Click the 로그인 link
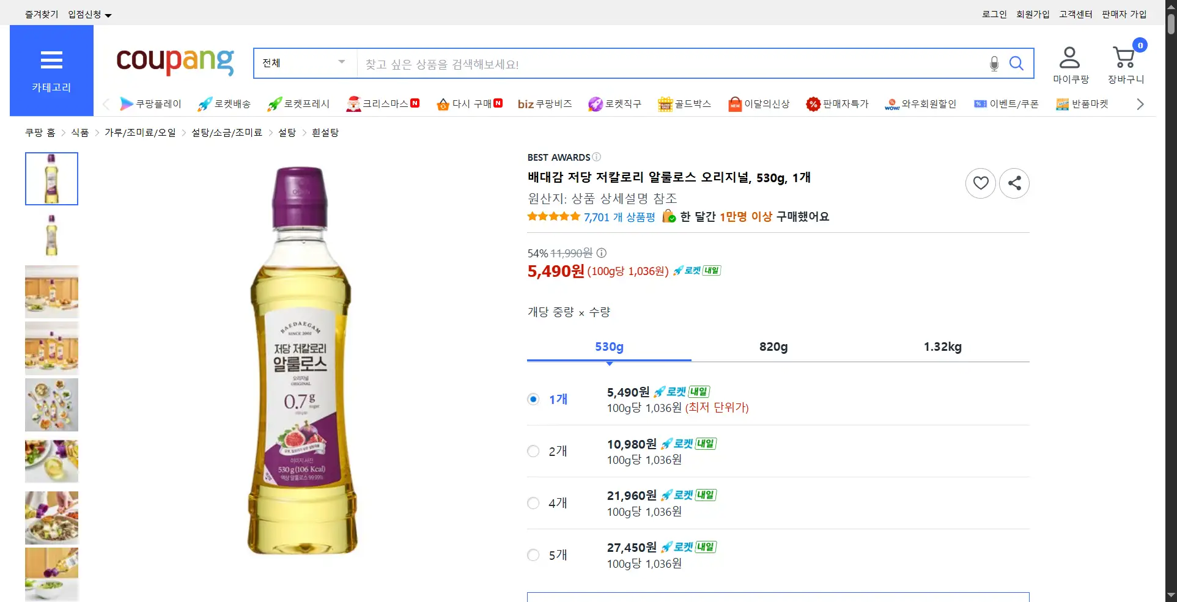Screen dimensions: 1177x602 [994, 14]
